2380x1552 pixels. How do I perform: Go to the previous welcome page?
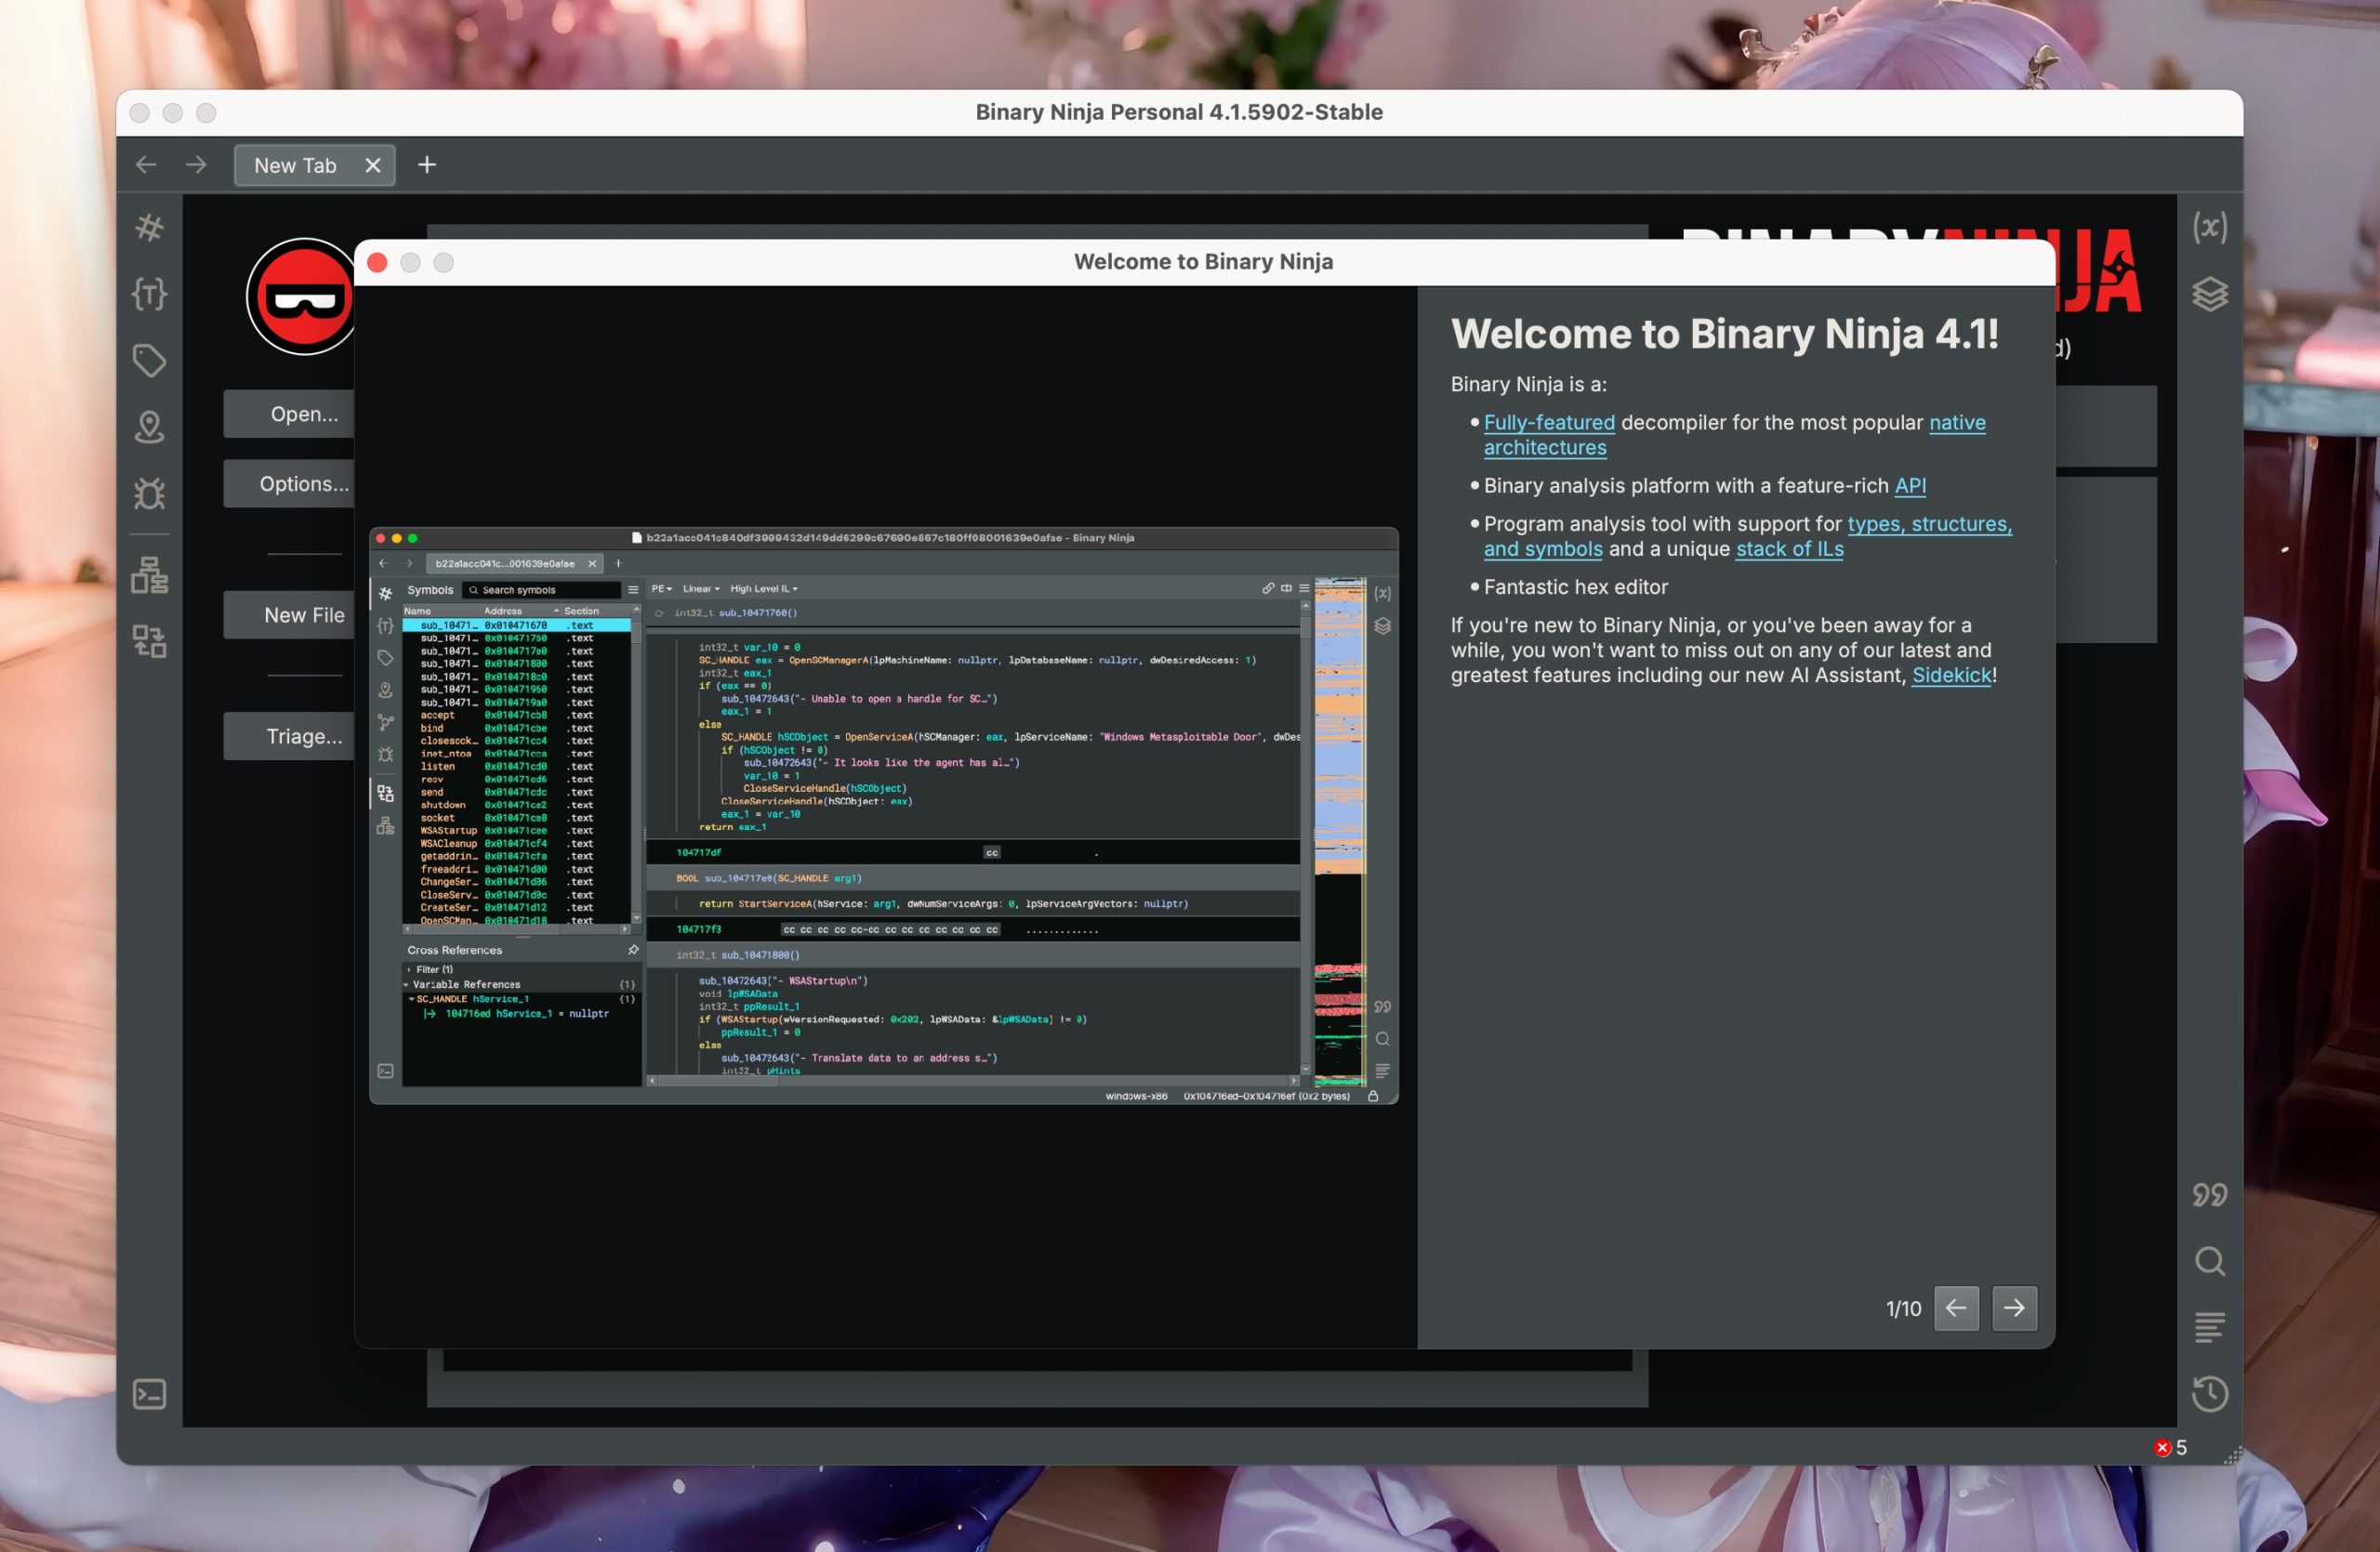(1956, 1309)
